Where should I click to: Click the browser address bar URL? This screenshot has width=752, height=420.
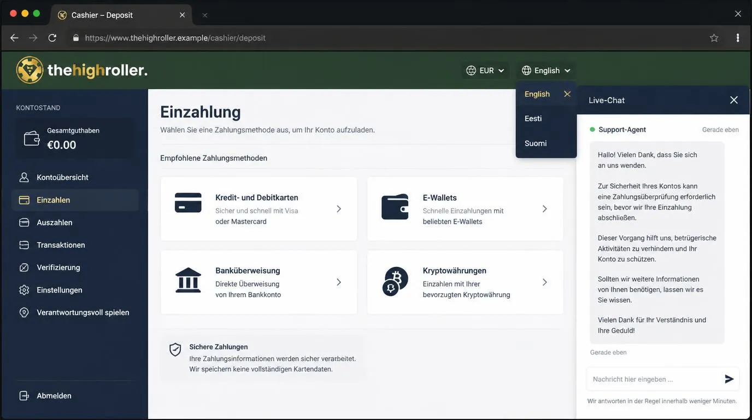pos(175,38)
